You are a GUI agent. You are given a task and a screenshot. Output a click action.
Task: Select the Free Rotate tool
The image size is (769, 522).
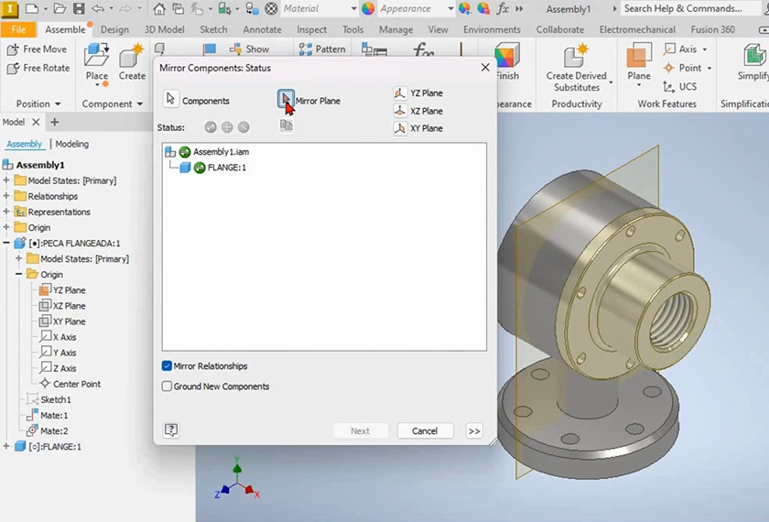38,69
